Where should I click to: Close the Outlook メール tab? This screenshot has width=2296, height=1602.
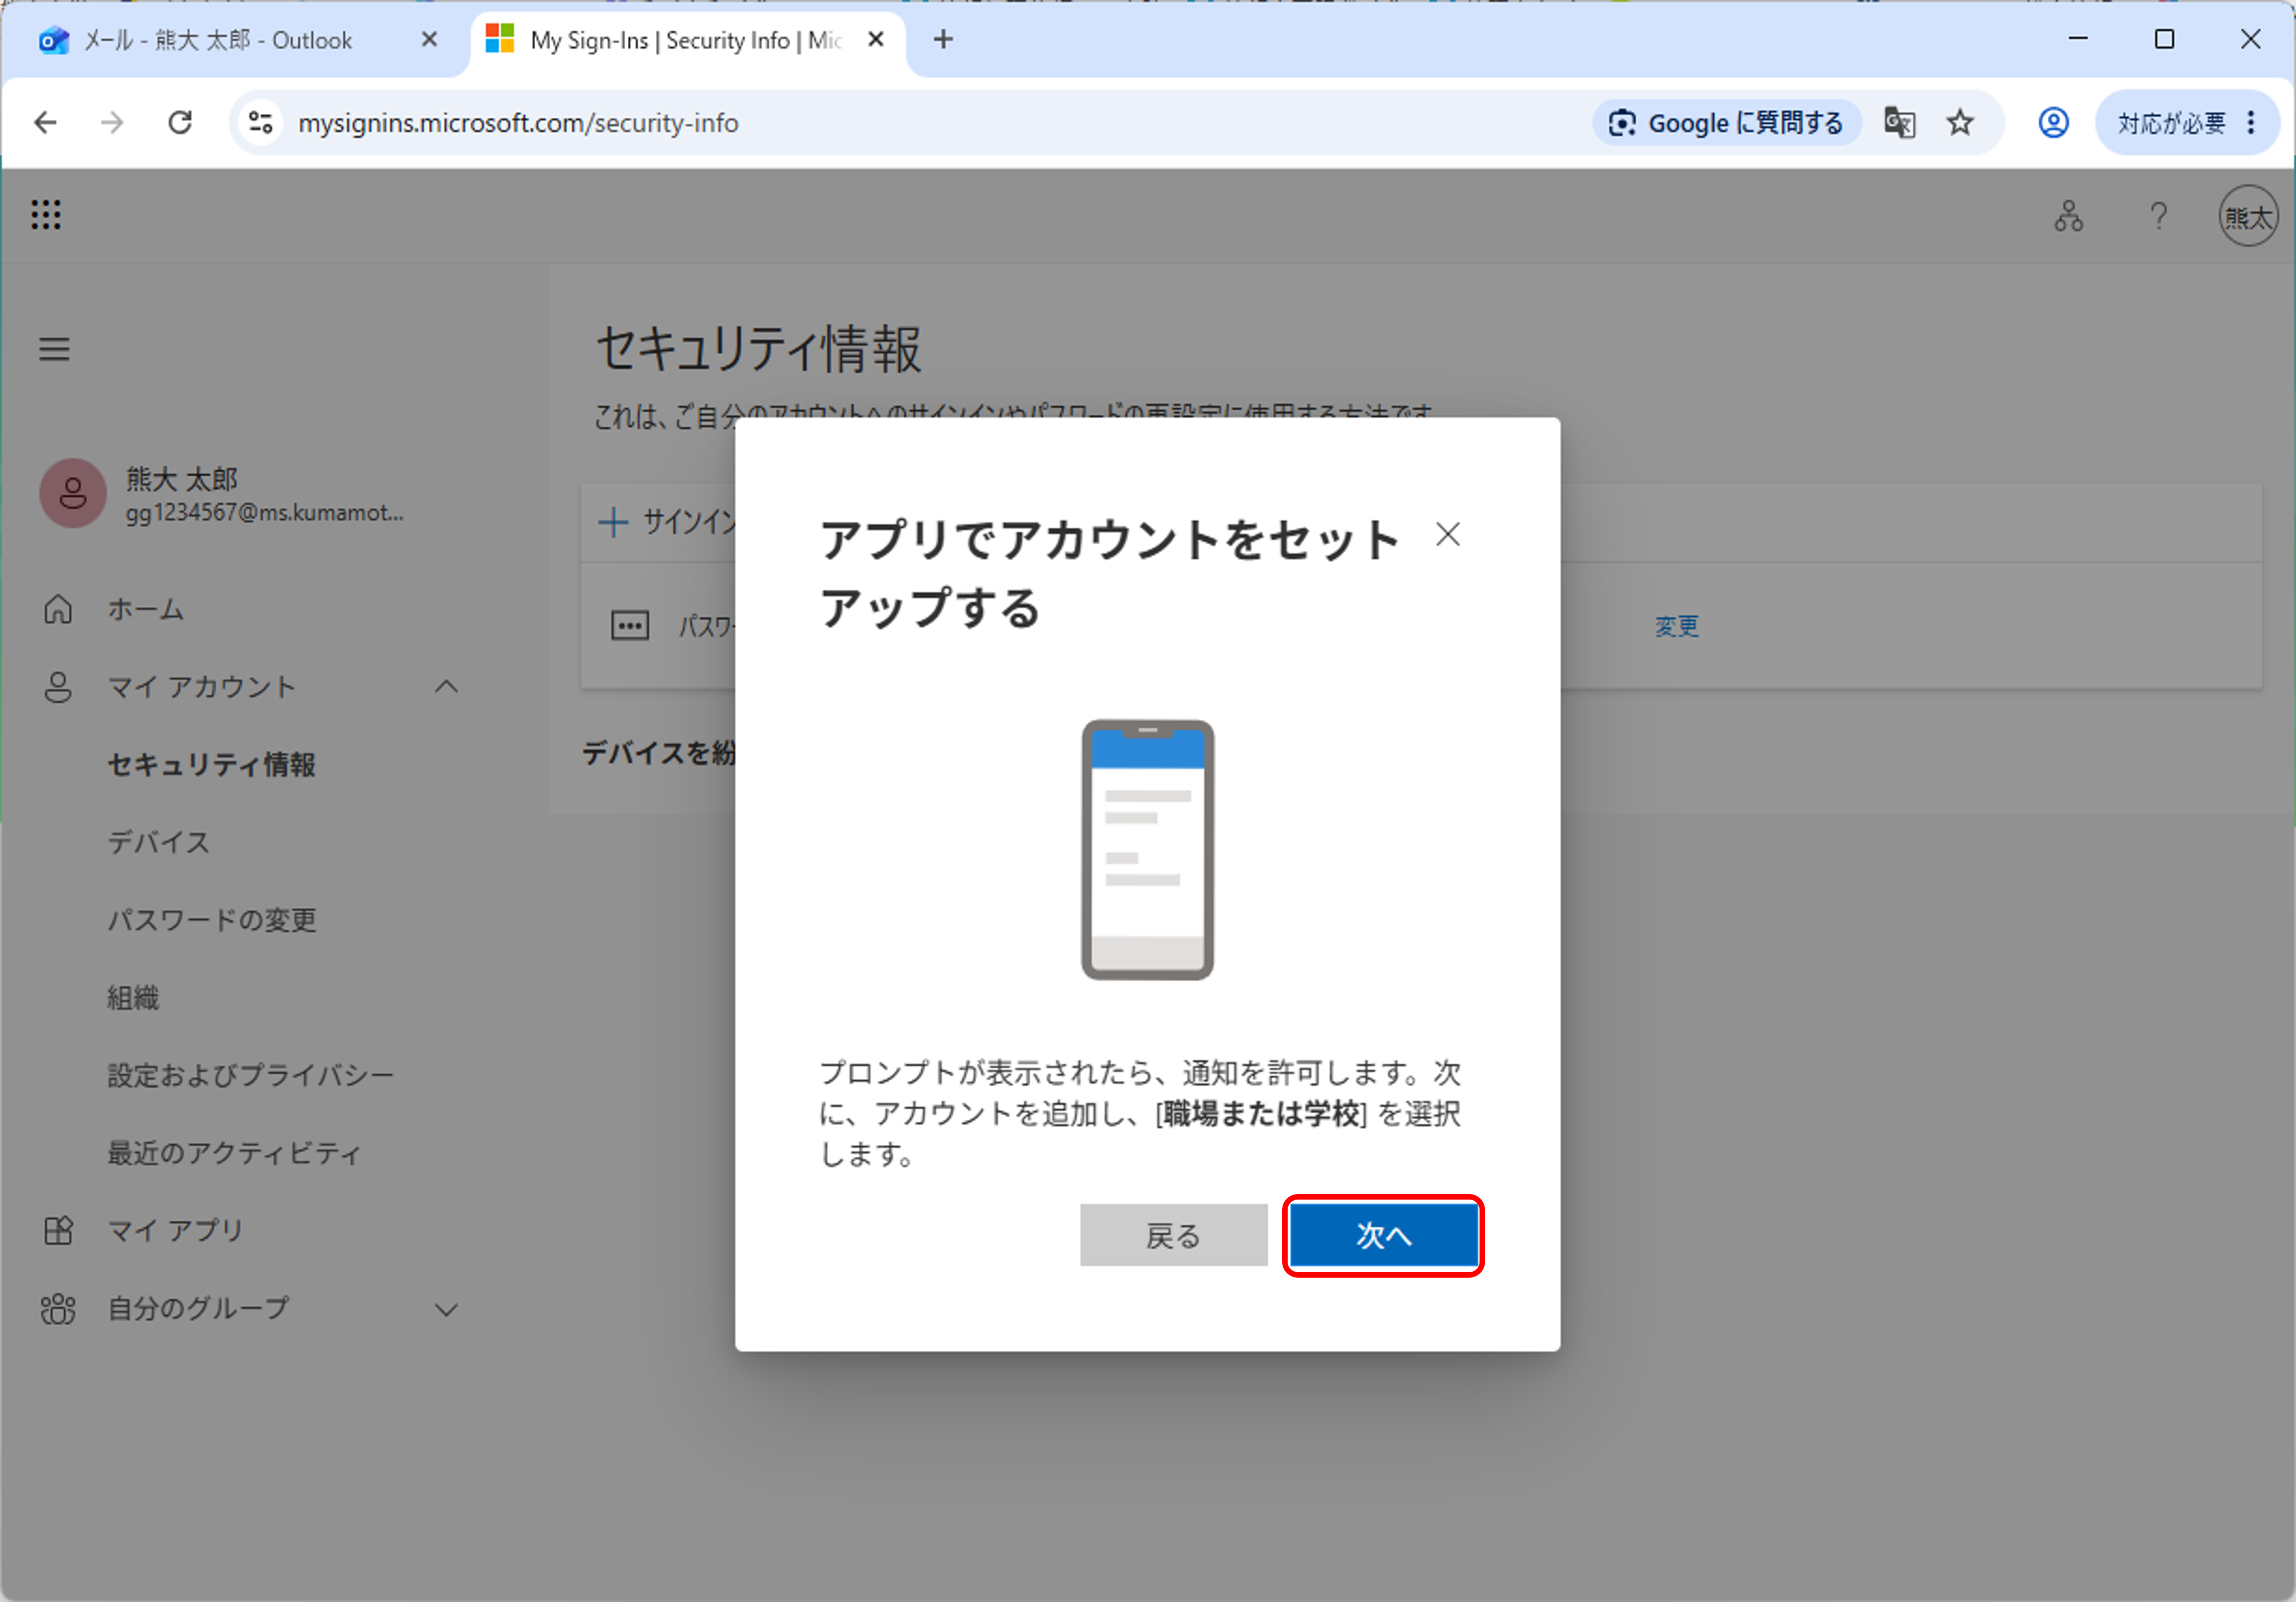(x=429, y=39)
